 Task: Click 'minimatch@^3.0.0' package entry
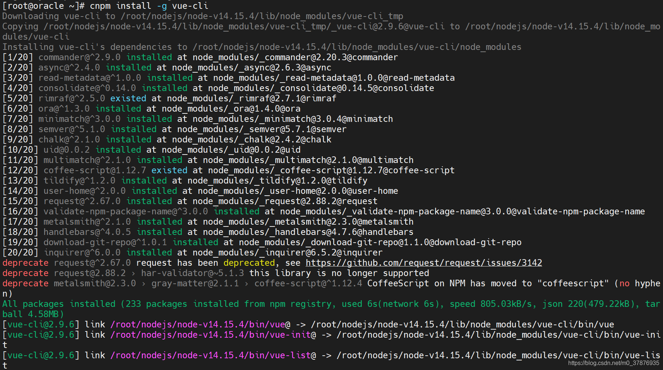tap(79, 119)
